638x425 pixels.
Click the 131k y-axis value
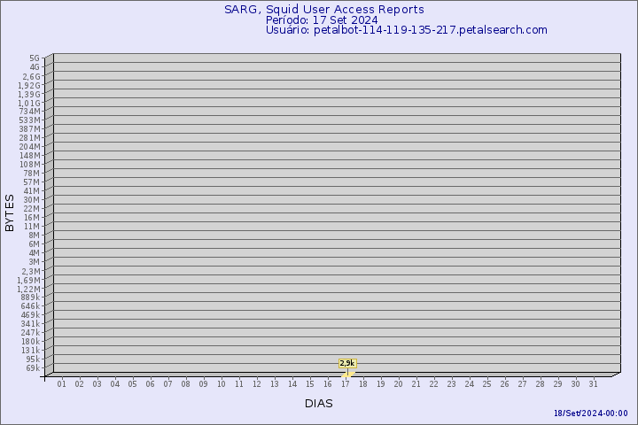click(30, 350)
